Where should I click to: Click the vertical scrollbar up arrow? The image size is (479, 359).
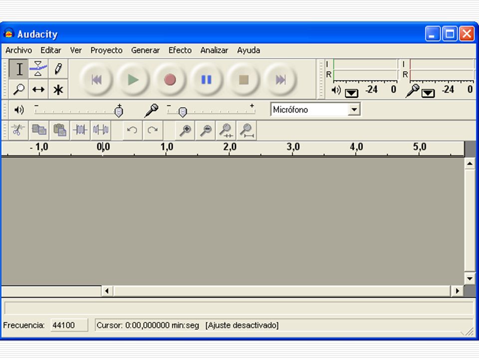pos(470,164)
